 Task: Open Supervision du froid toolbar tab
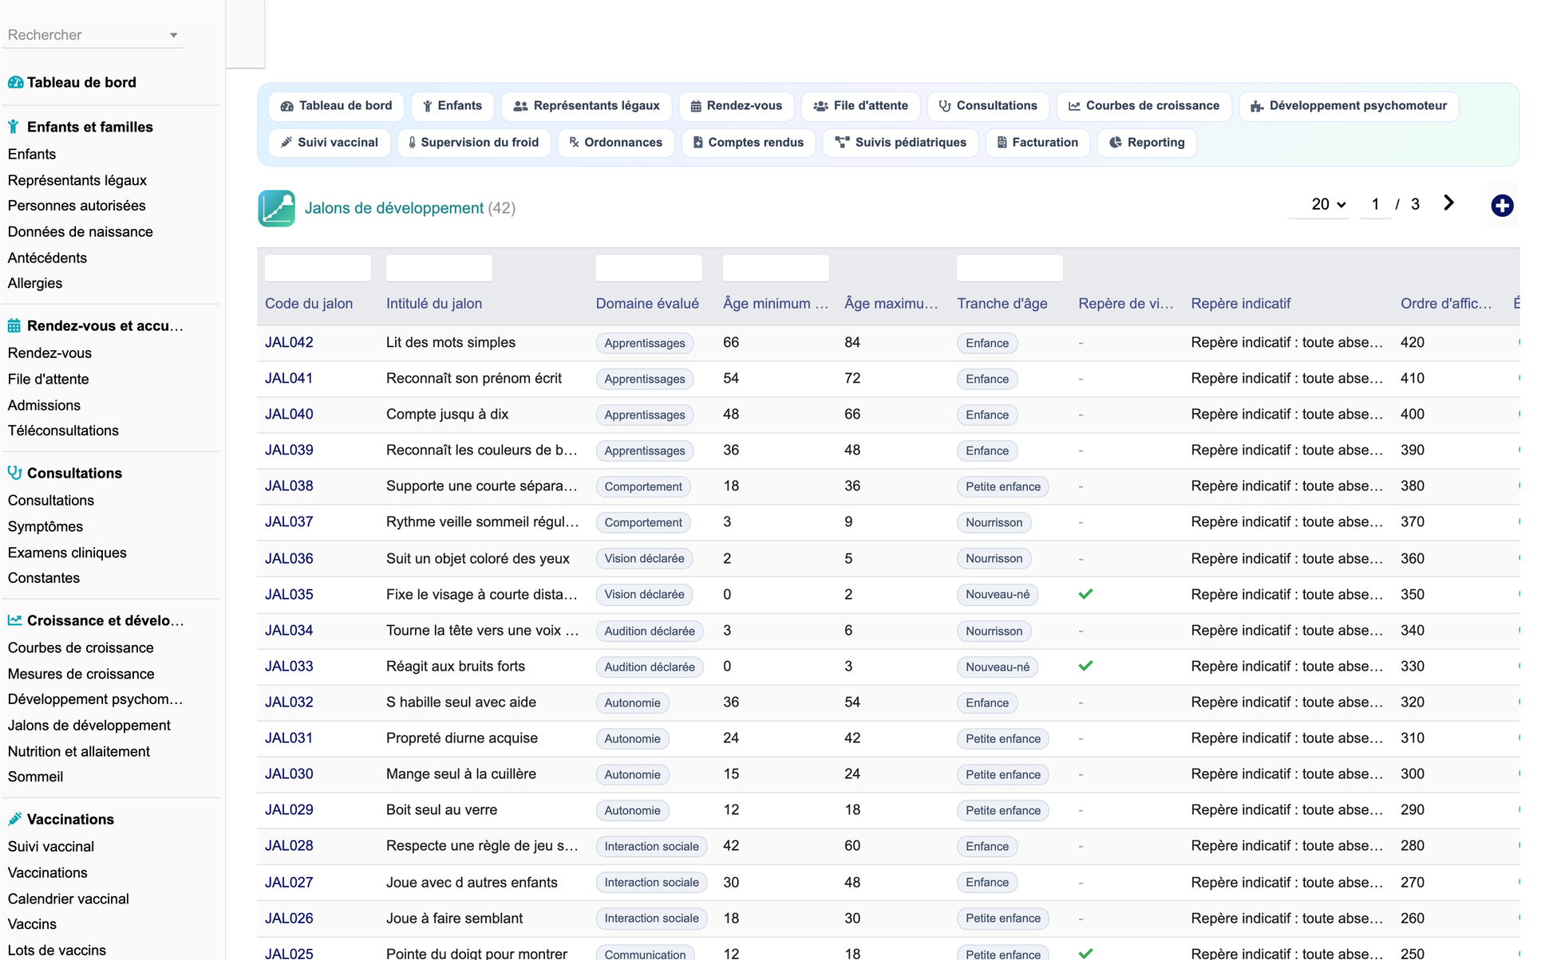[x=474, y=143]
